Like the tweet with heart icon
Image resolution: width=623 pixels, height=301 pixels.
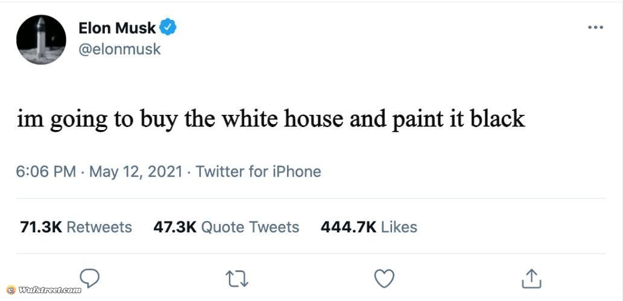pyautogui.click(x=384, y=279)
